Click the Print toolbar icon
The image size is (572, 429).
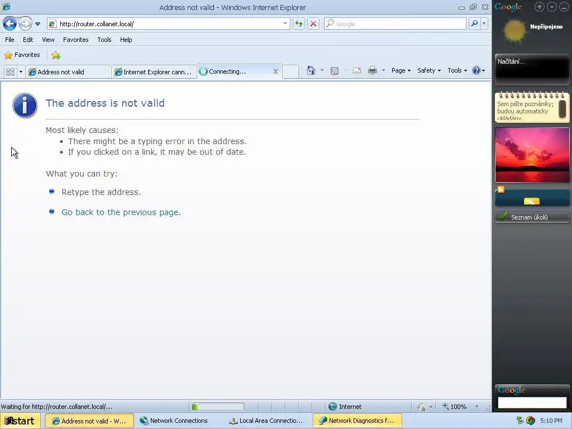373,70
